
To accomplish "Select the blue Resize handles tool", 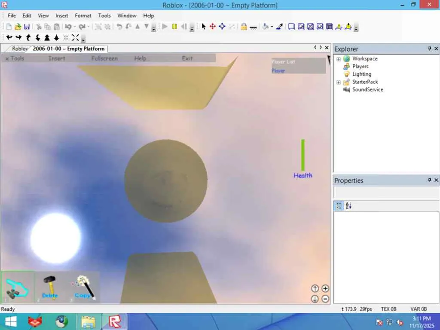I will point(222,27).
